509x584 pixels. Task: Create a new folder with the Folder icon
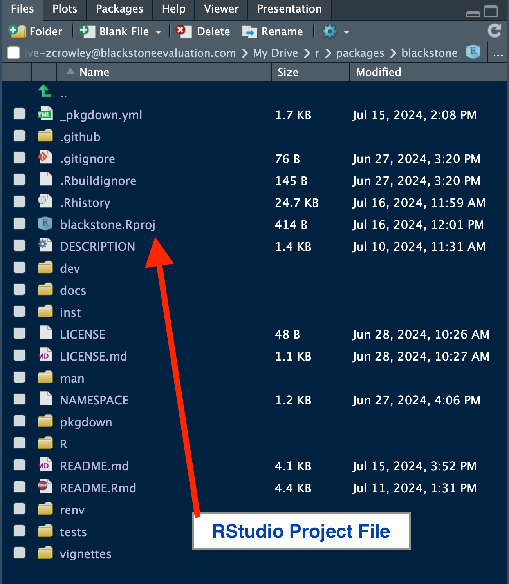click(x=17, y=31)
